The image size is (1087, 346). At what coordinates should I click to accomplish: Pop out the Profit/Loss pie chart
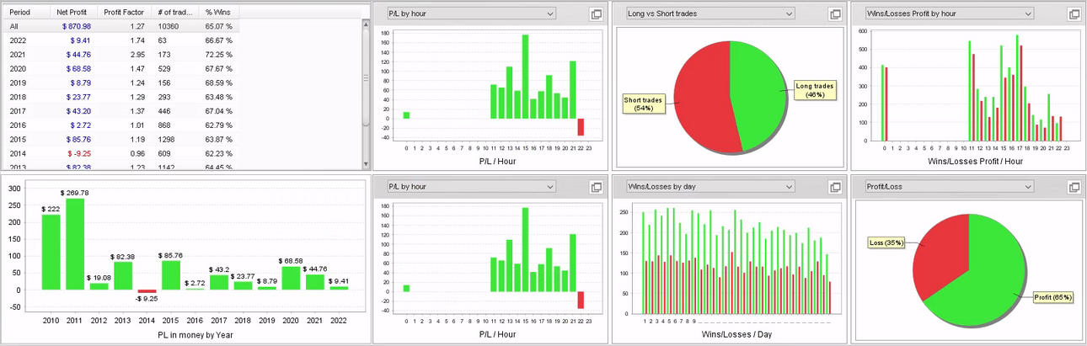click(1074, 187)
